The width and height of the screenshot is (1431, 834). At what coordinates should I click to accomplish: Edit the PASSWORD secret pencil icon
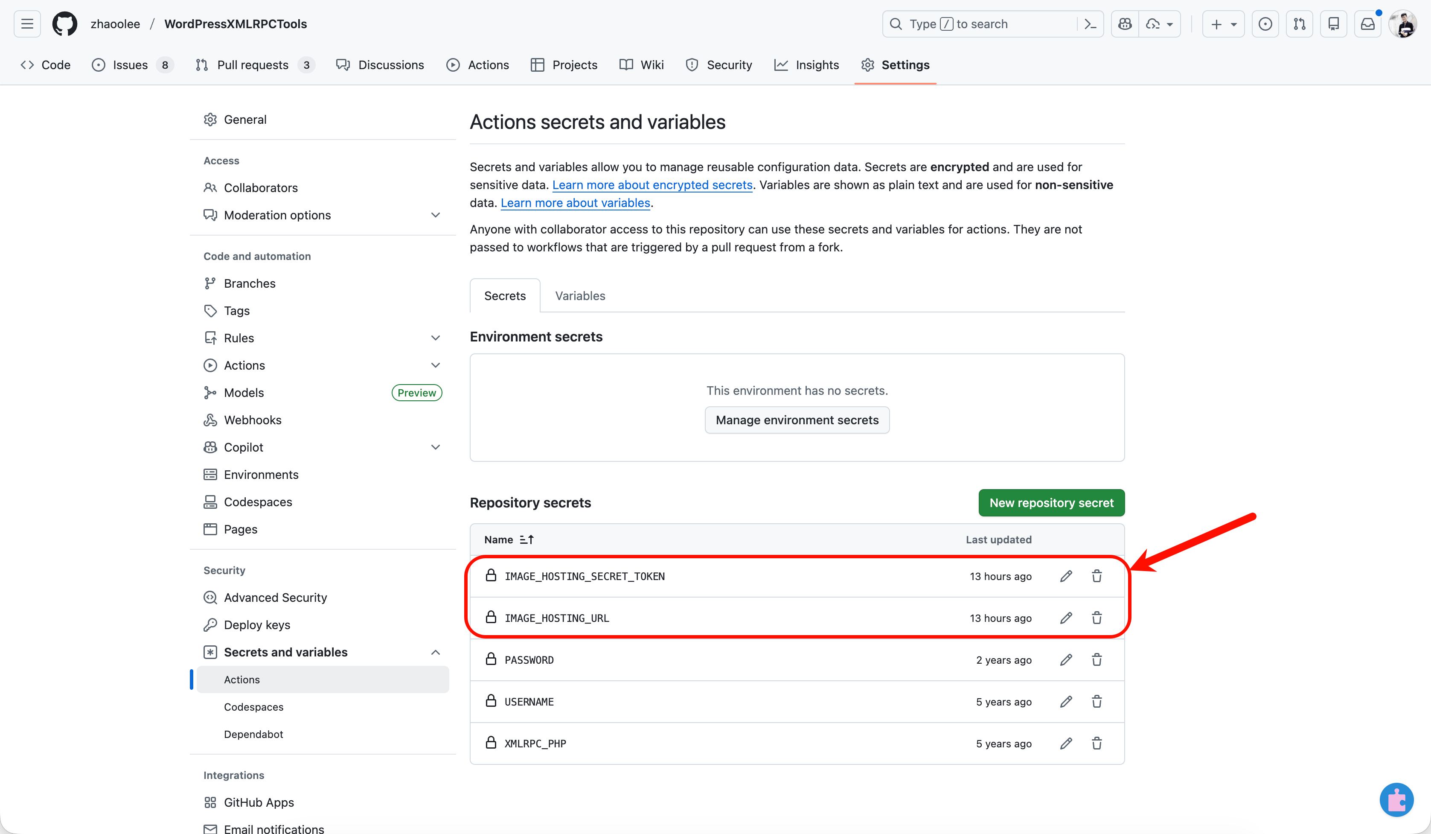1066,659
